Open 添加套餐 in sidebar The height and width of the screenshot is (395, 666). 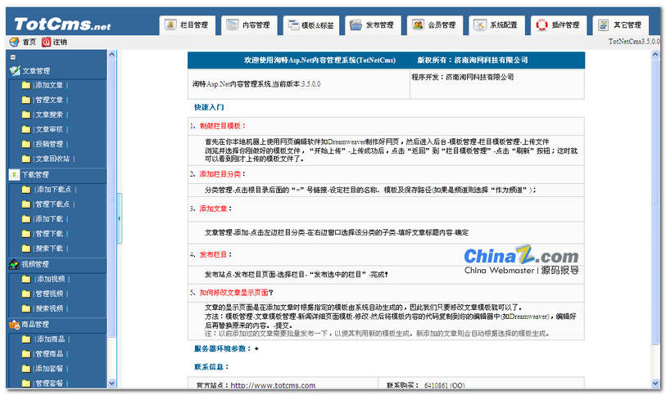pos(49,369)
